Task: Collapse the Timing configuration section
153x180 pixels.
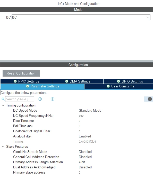Action: point(3,105)
